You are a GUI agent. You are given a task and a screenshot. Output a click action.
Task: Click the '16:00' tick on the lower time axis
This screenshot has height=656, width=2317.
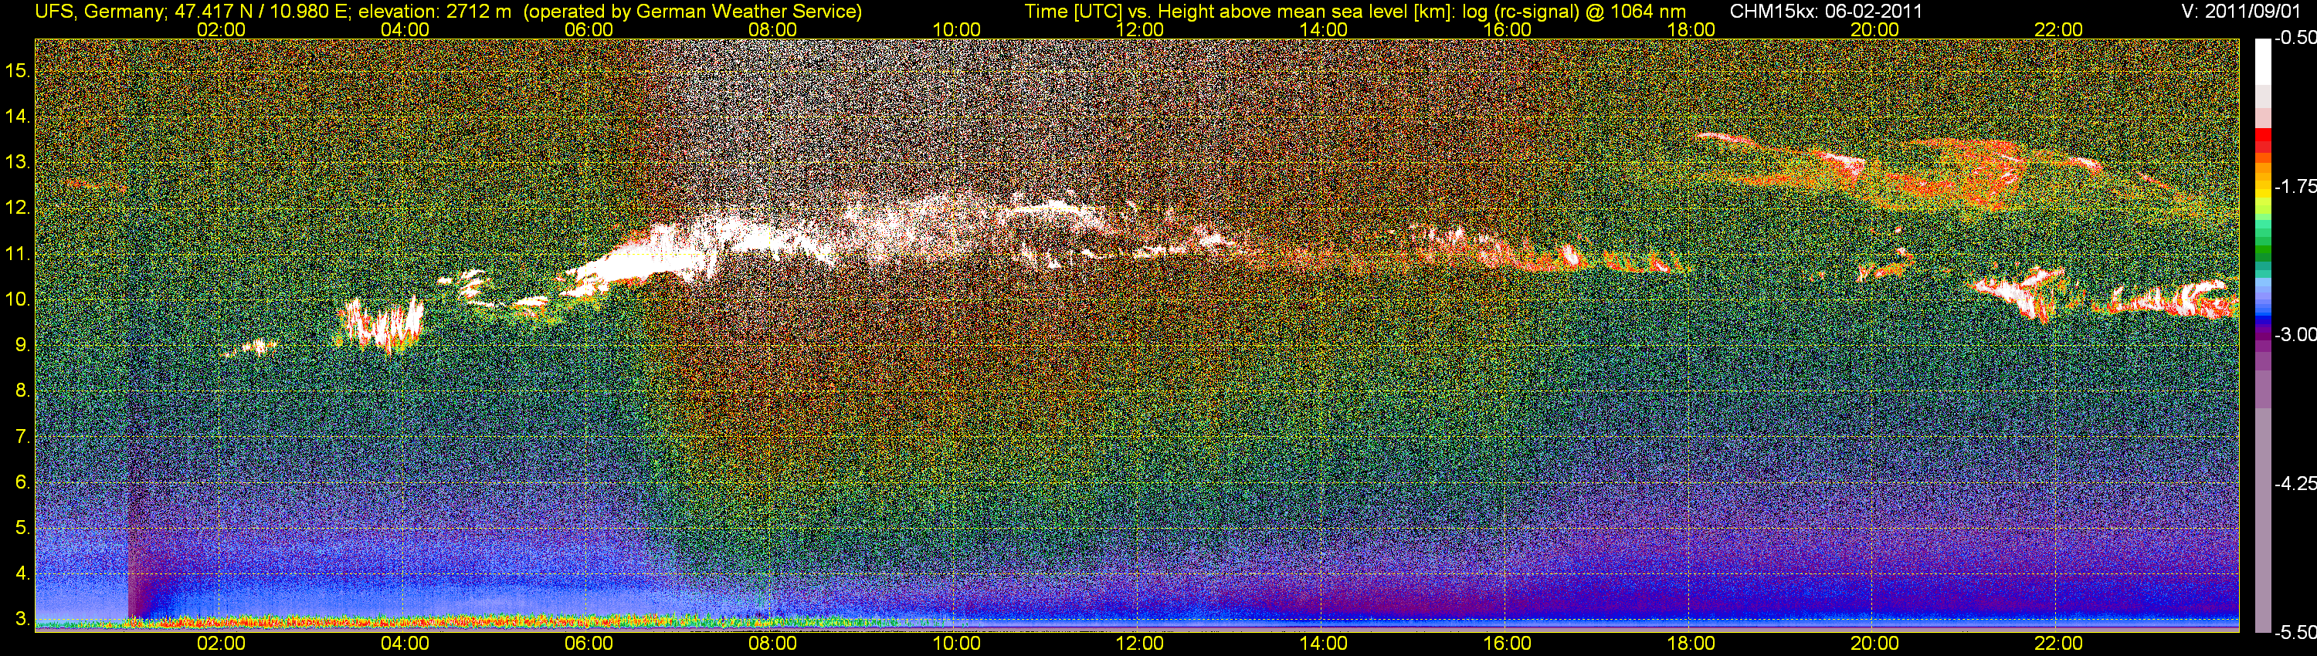(x=1507, y=644)
